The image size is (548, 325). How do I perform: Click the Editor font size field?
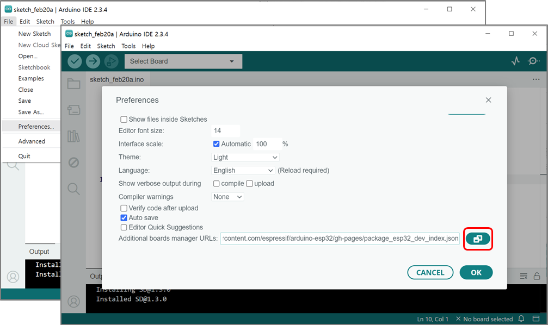click(225, 130)
